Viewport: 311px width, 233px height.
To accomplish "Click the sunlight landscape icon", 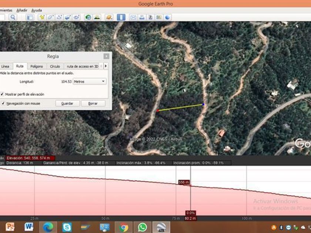I will click(x=97, y=17).
